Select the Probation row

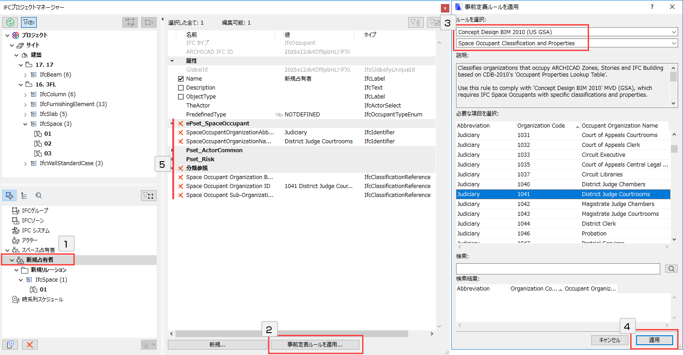(563, 234)
